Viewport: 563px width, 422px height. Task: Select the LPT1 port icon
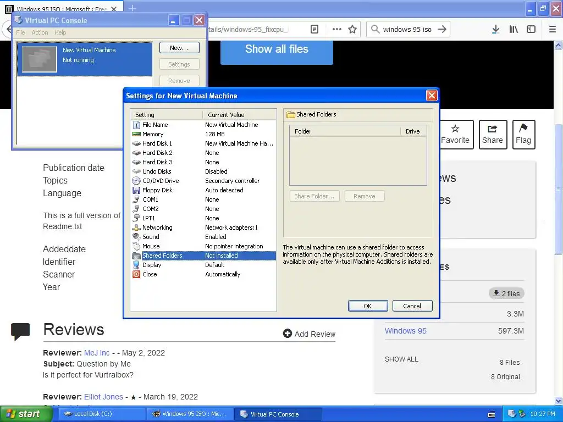tap(136, 218)
